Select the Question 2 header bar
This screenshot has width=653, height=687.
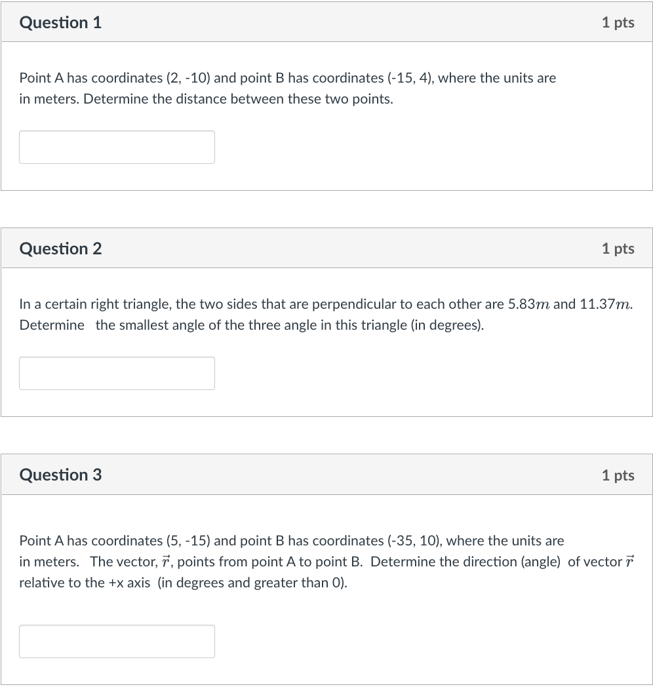[326, 248]
